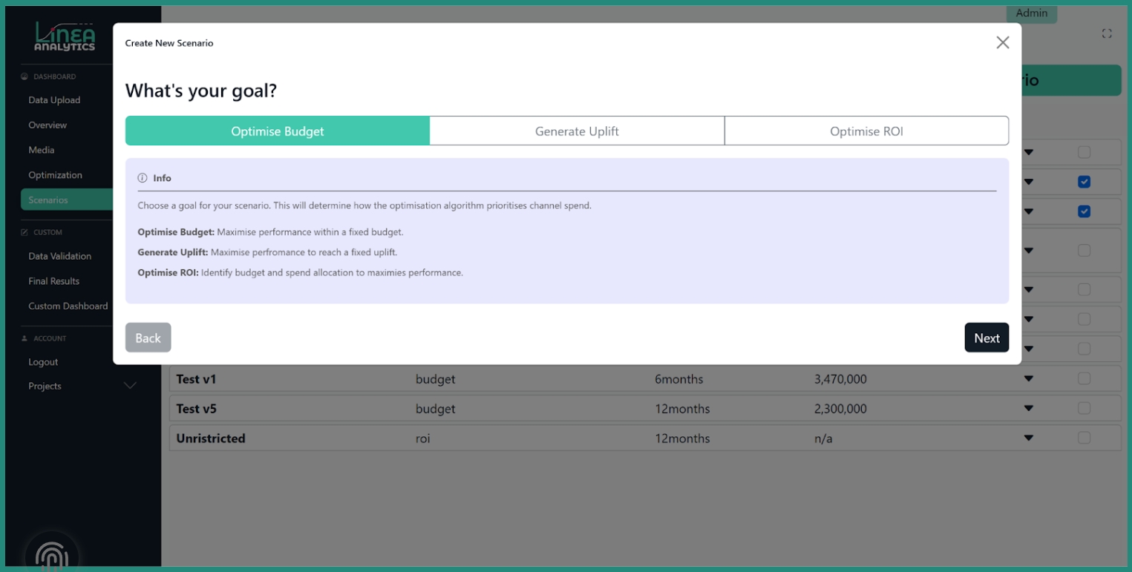Screen dimensions: 1132x572
Task: Select the Optimise Budget goal tab
Action: [x=277, y=131]
